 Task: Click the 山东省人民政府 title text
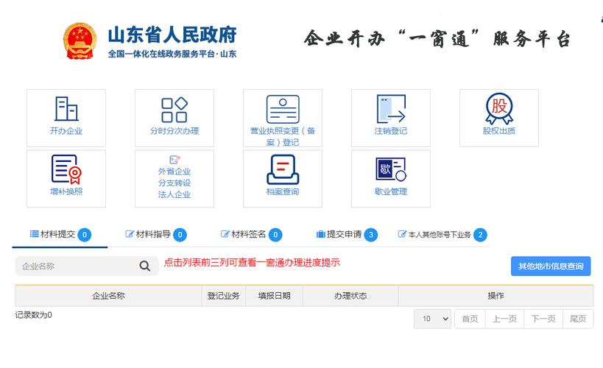coord(172,35)
